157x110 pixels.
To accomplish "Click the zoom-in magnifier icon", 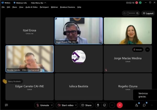I will tap(137, 13).
